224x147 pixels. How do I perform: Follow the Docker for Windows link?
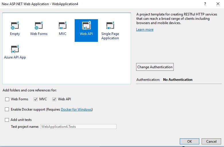click(x=76, y=109)
